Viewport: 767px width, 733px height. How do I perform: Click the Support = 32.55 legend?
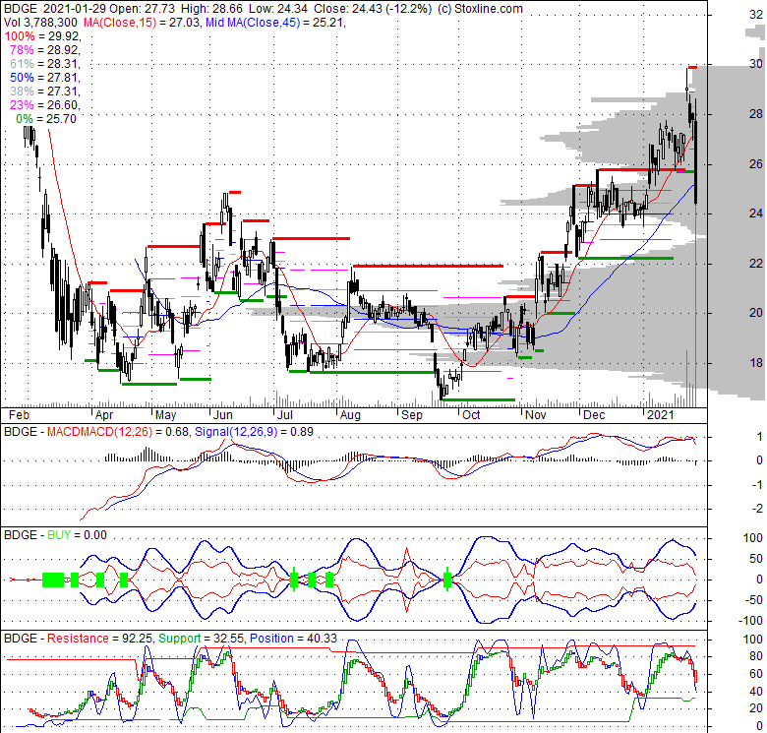point(202,639)
